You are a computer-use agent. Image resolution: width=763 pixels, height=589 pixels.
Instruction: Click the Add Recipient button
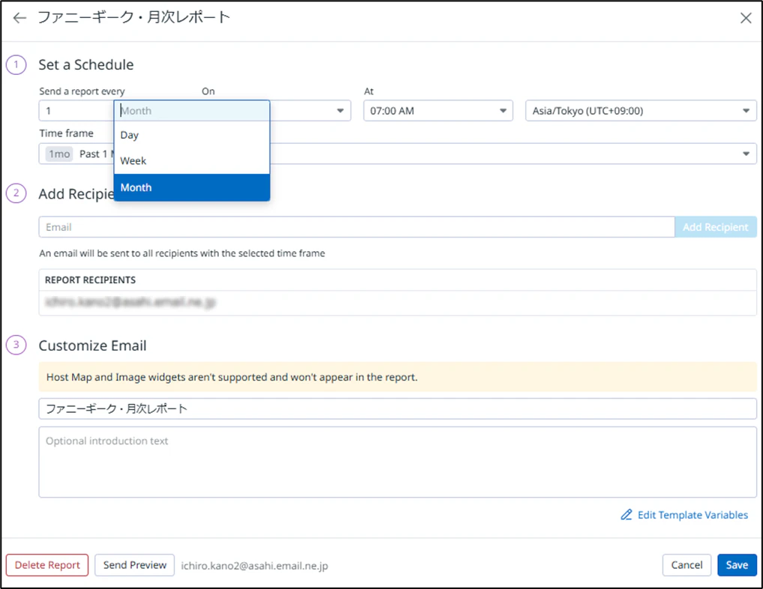click(x=715, y=227)
